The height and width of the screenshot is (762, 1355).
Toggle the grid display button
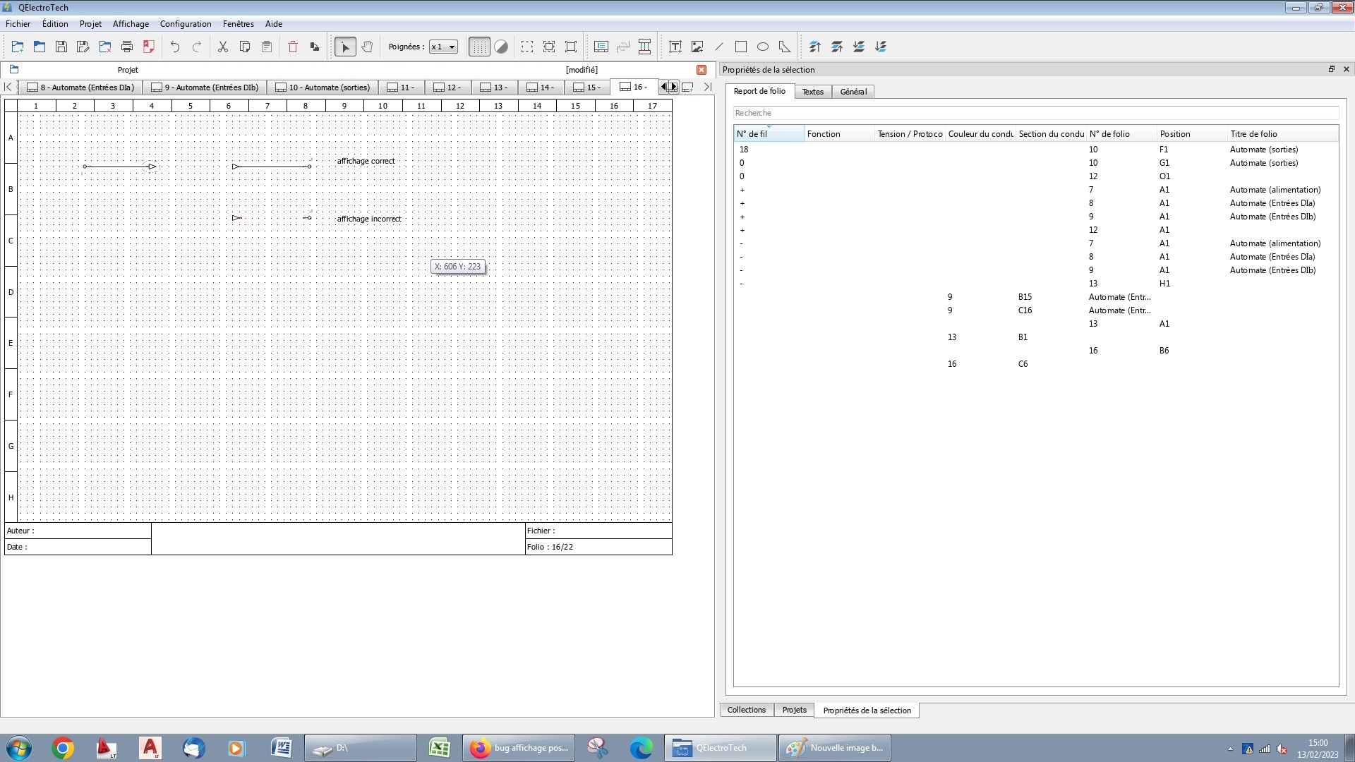479,47
